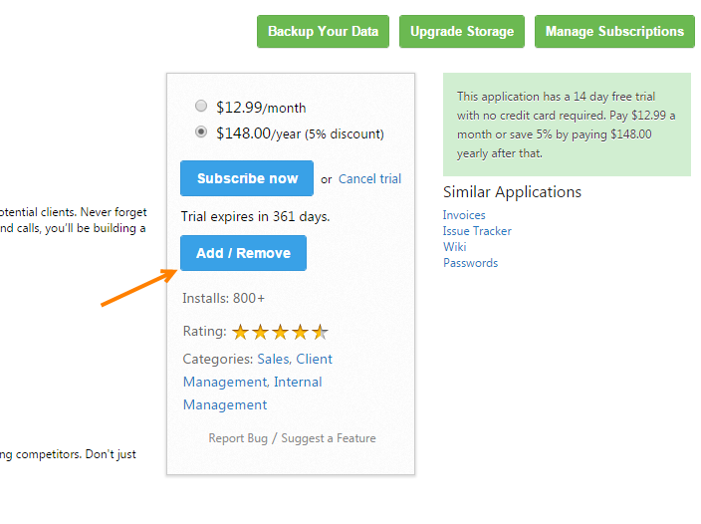Open the Issue Tracker application link
The image size is (701, 524).
[x=477, y=231]
